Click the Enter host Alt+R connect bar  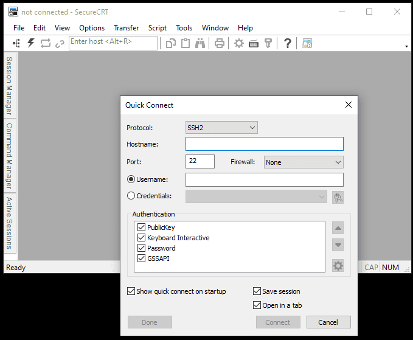[113, 43]
